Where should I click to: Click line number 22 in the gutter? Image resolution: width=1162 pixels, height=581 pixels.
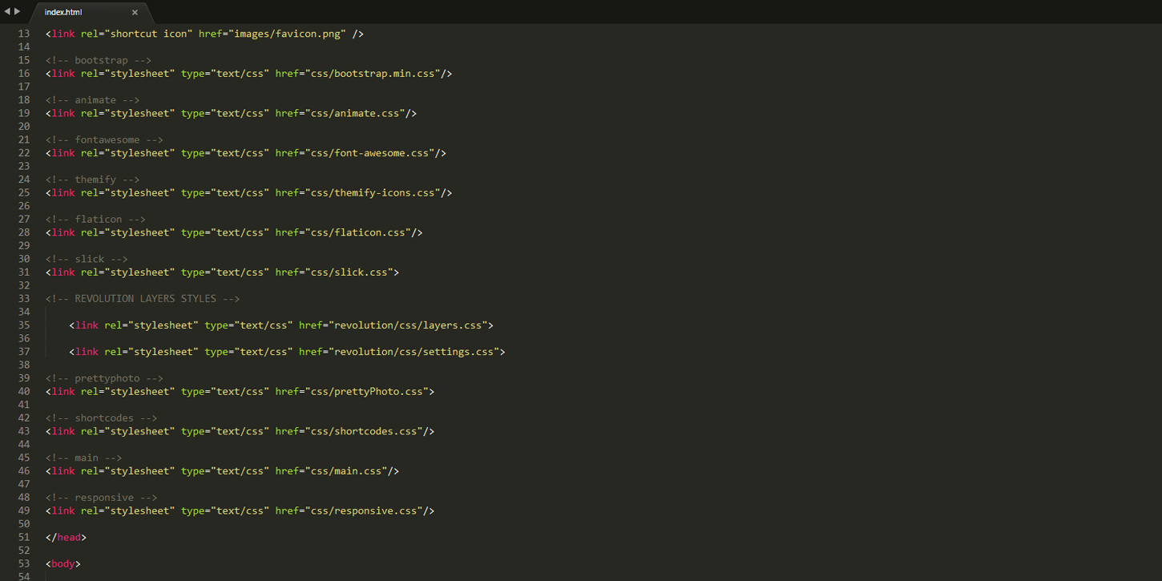point(23,153)
